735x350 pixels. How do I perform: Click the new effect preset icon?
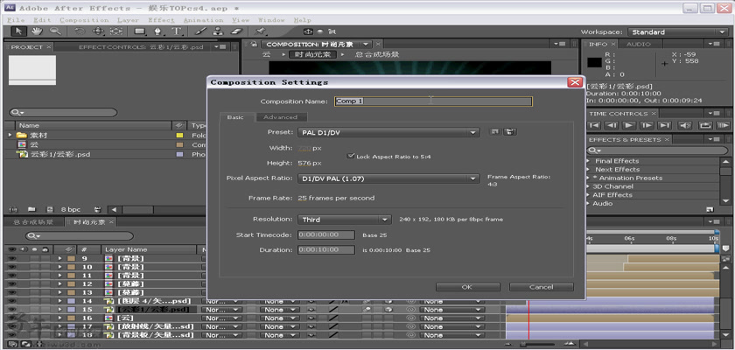click(710, 209)
